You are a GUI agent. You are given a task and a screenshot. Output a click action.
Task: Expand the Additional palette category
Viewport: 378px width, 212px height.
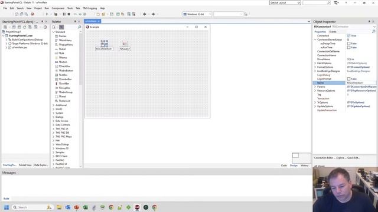click(54, 105)
